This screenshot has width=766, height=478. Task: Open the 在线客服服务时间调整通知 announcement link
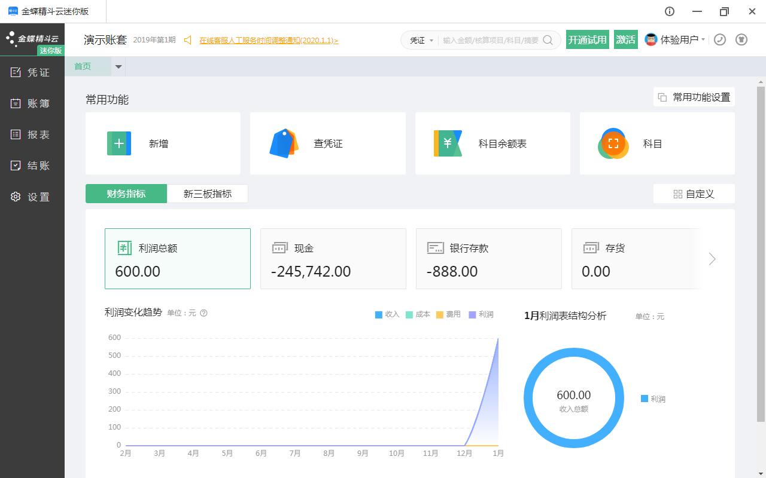tap(269, 41)
